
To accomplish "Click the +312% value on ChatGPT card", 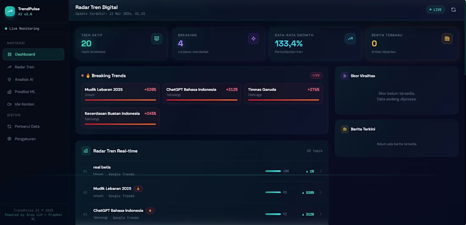I will point(232,89).
